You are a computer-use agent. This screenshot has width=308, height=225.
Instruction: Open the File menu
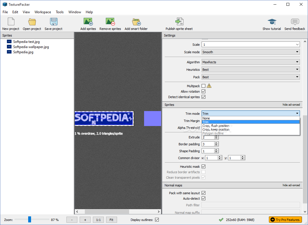pyautogui.click(x=5, y=12)
